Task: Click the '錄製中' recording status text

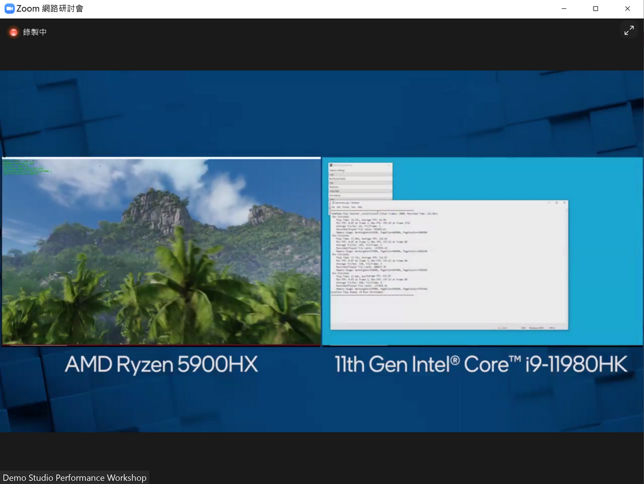Action: tap(35, 32)
